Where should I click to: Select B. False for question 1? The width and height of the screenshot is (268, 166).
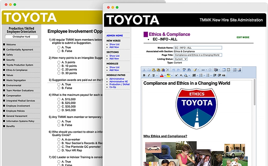59,51
